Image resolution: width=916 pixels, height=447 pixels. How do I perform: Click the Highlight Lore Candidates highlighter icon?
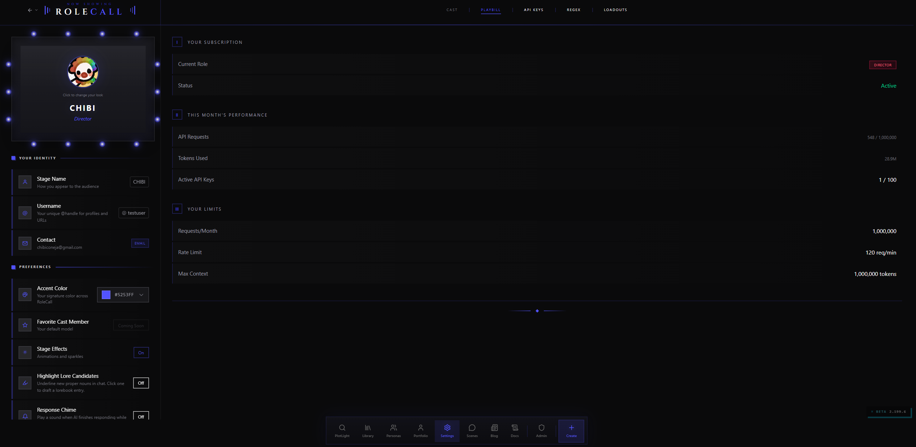pyautogui.click(x=25, y=383)
